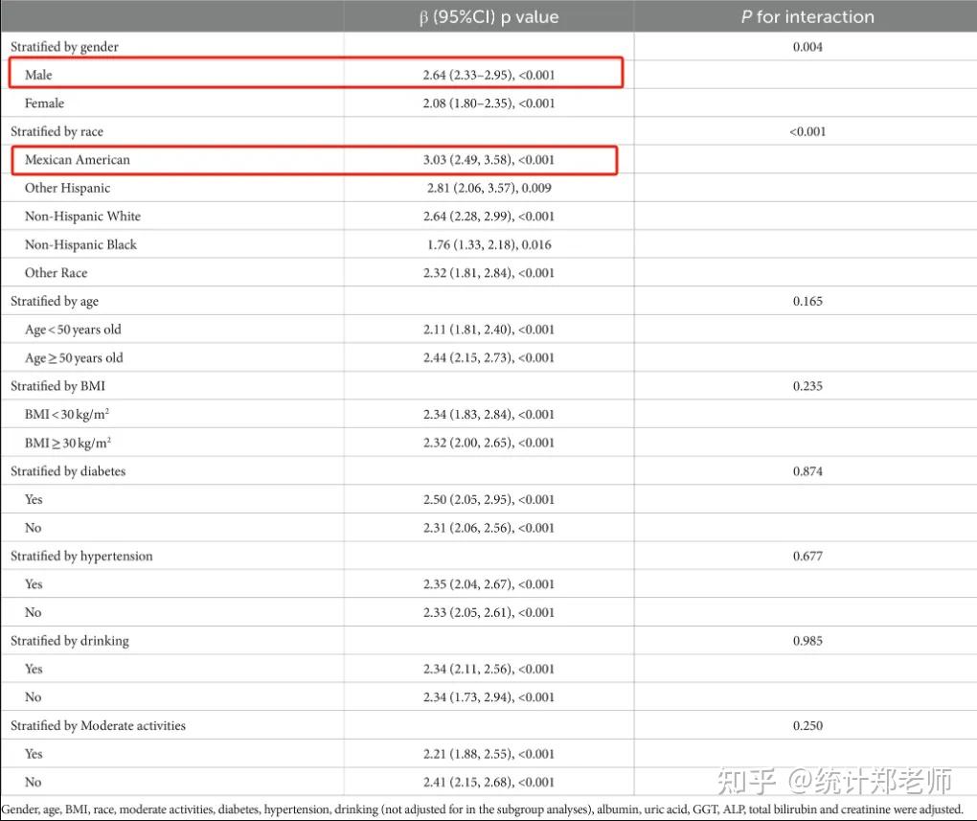977x821 pixels.
Task: Click the P for interaction column header
Action: click(805, 16)
